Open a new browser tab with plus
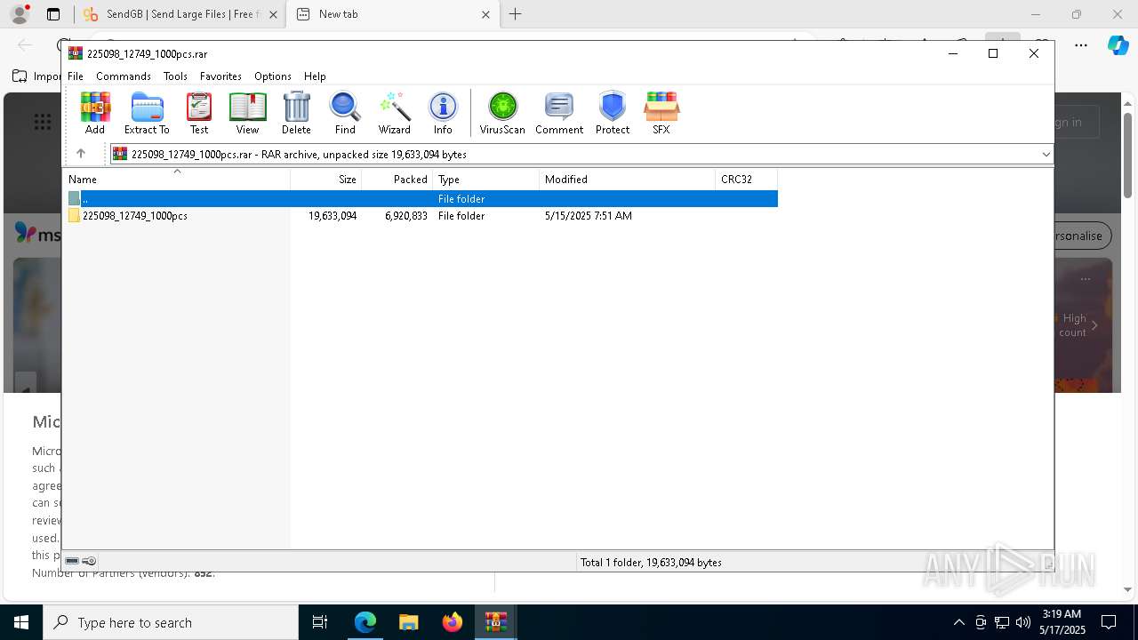The height and width of the screenshot is (640, 1138). pyautogui.click(x=515, y=14)
